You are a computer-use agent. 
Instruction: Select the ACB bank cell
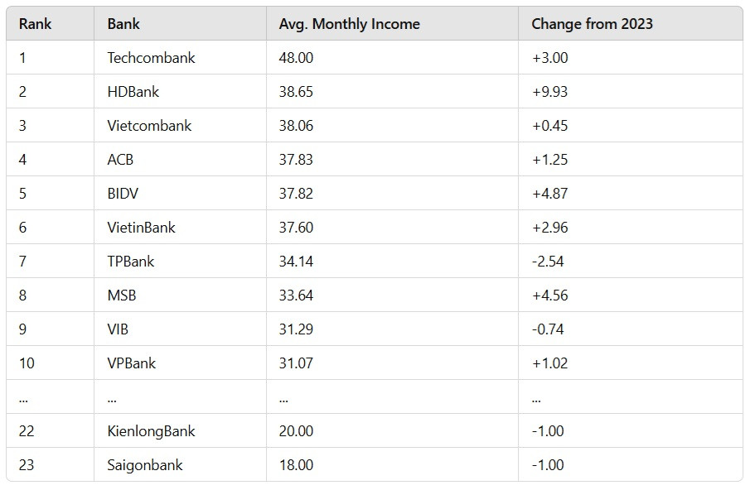tap(120, 160)
